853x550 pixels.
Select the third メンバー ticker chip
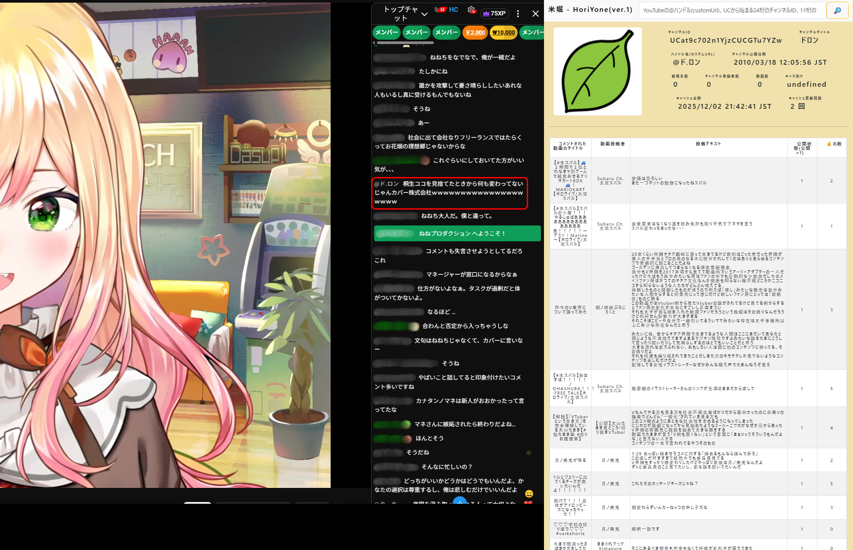tap(446, 32)
